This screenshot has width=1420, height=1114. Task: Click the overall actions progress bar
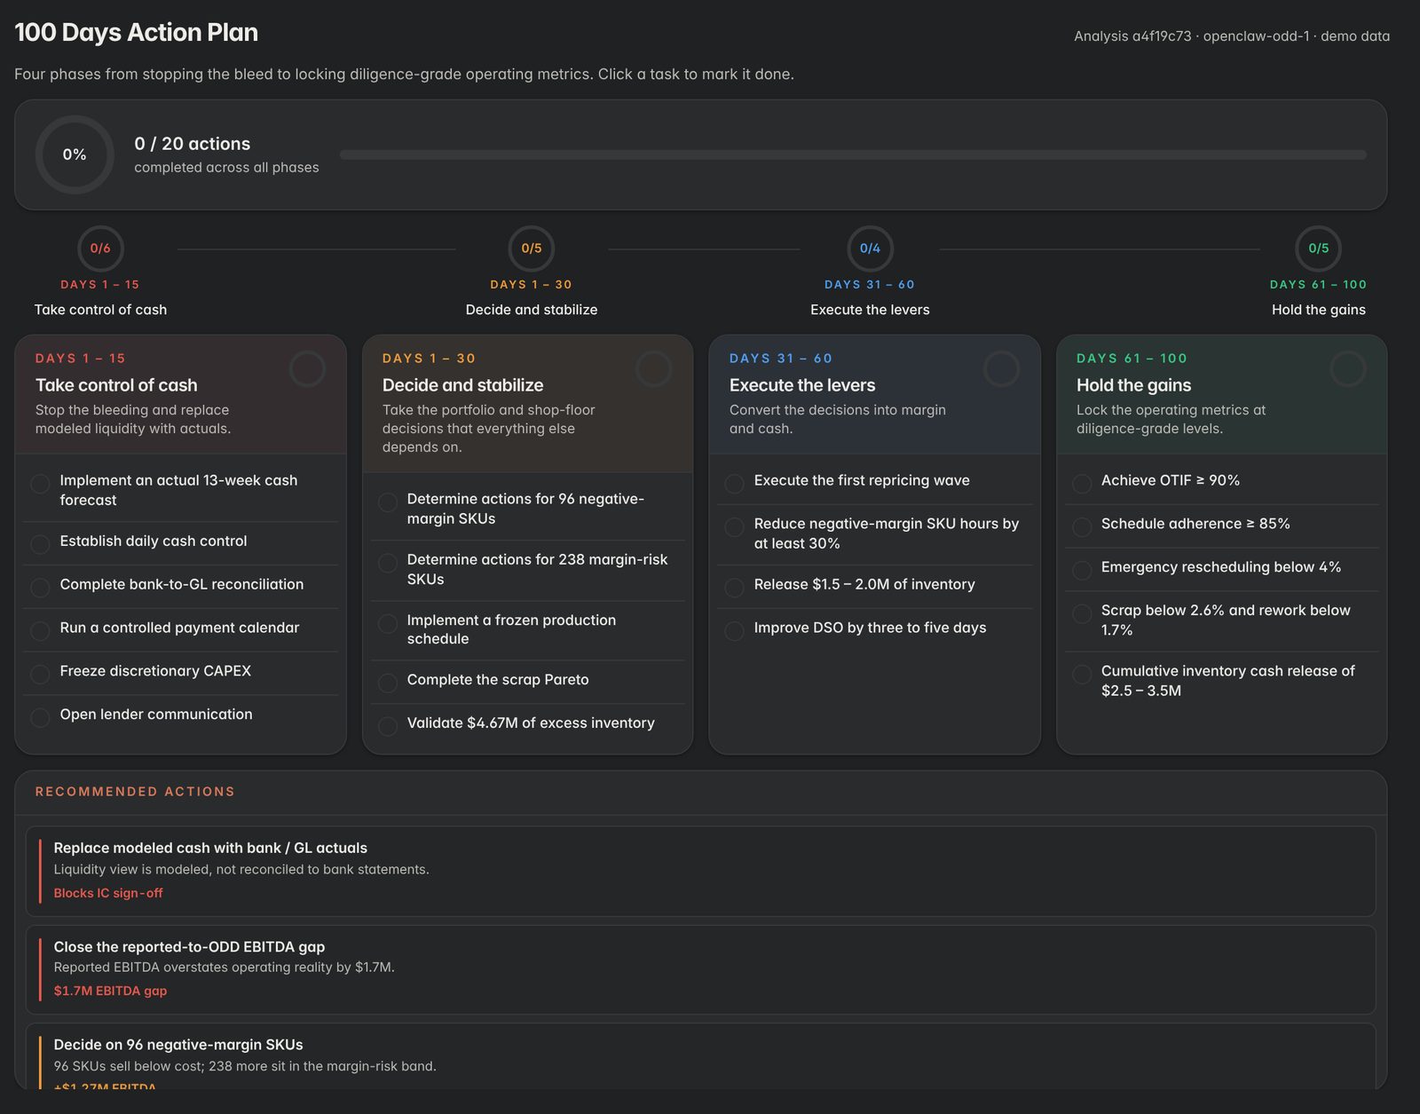[x=853, y=154]
